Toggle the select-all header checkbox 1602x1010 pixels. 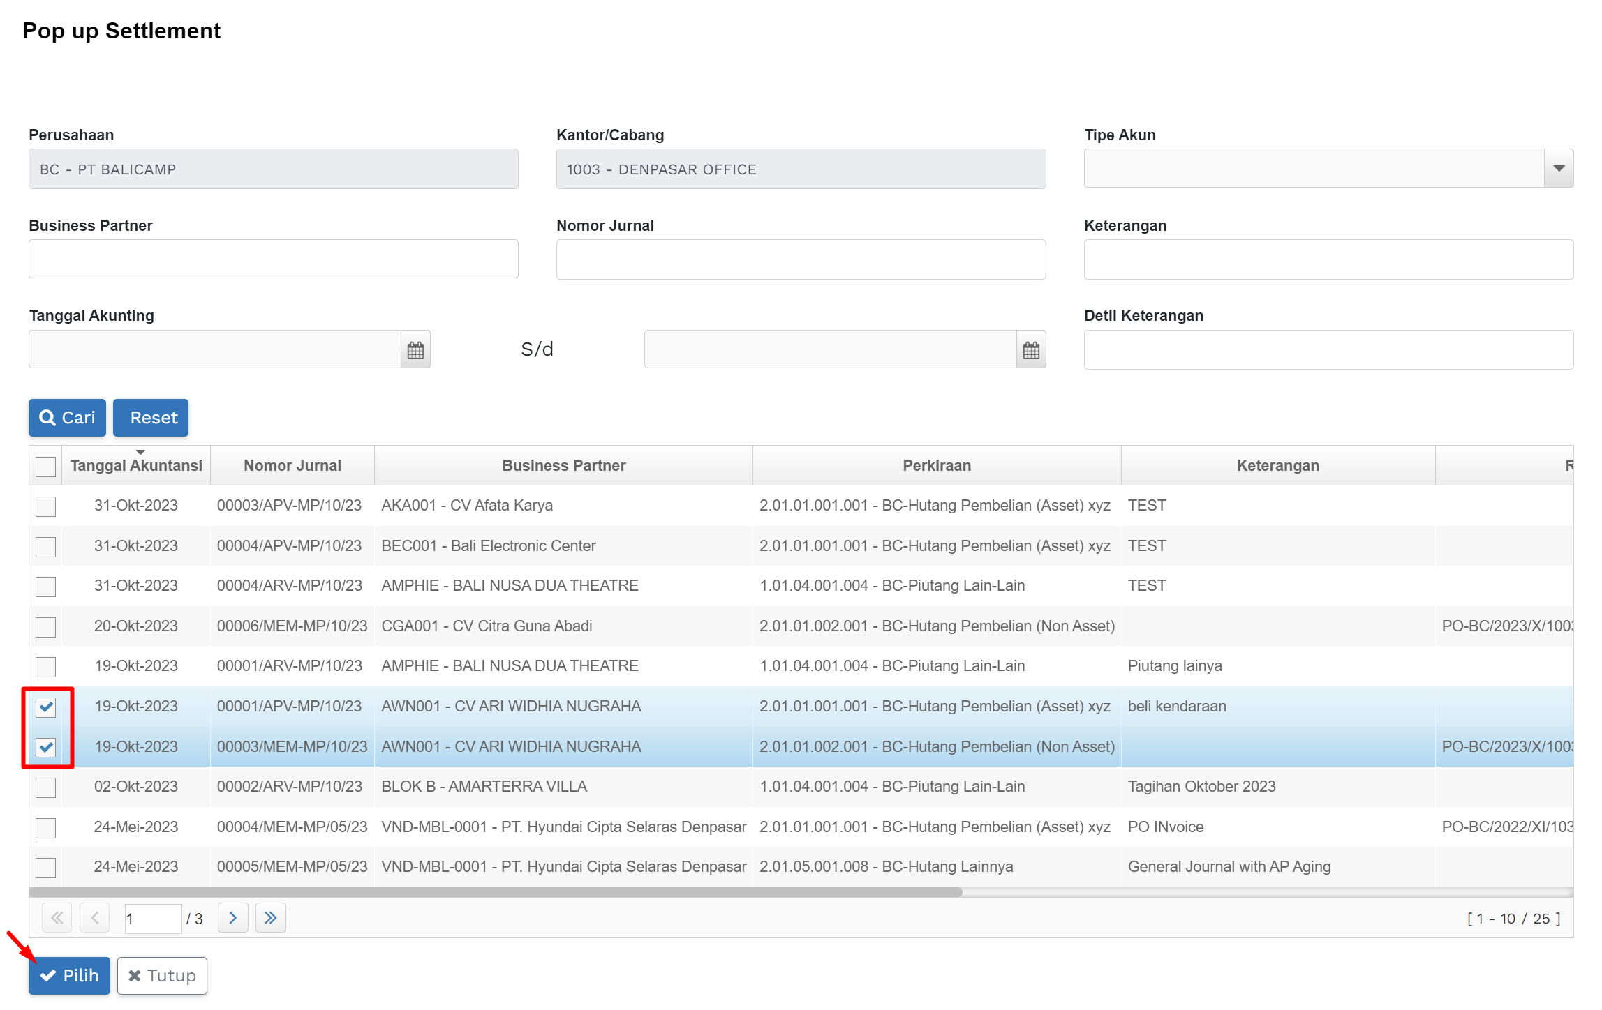point(45,466)
